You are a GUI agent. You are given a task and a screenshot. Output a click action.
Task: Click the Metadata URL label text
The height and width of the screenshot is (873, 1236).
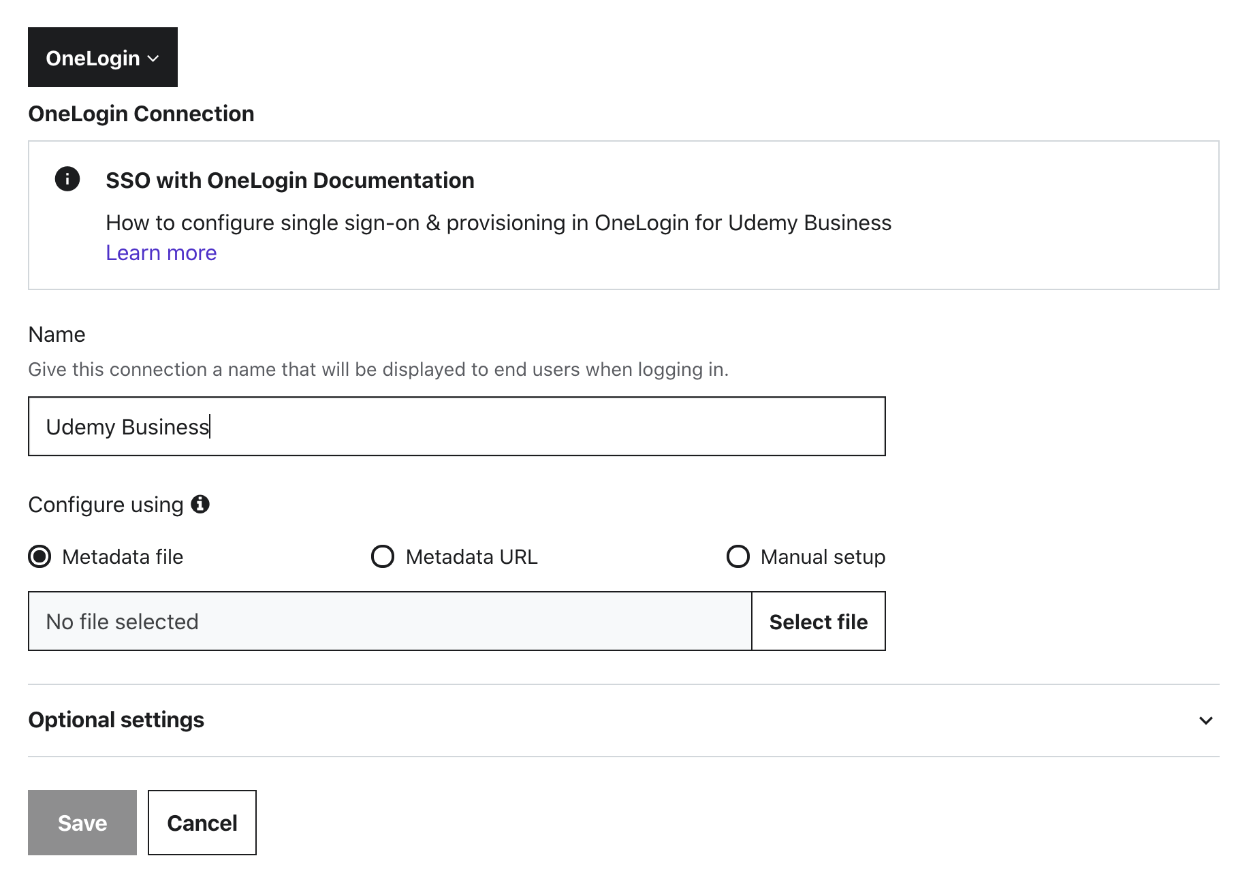(471, 557)
